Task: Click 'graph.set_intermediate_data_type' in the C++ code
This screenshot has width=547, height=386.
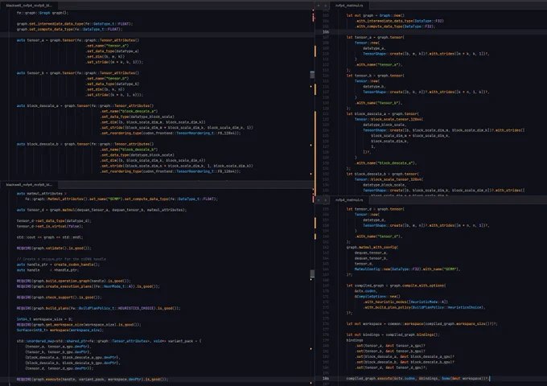Action: pyautogui.click(x=50, y=23)
